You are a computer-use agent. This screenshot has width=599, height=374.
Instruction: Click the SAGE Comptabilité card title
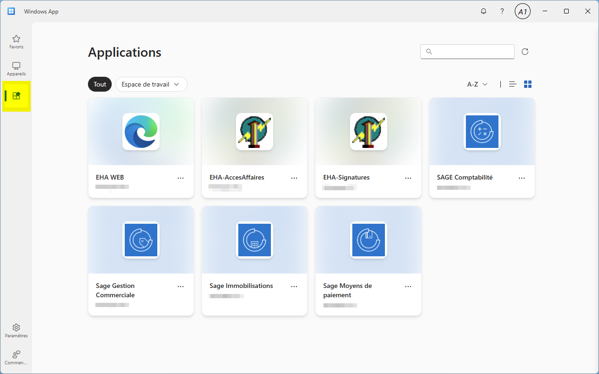pos(464,177)
